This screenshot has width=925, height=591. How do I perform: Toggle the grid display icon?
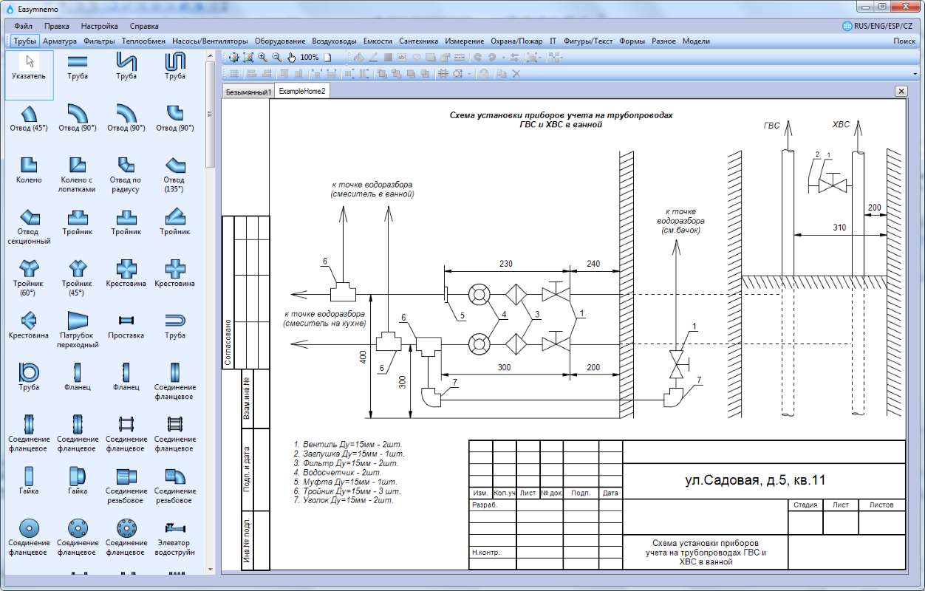click(x=233, y=73)
